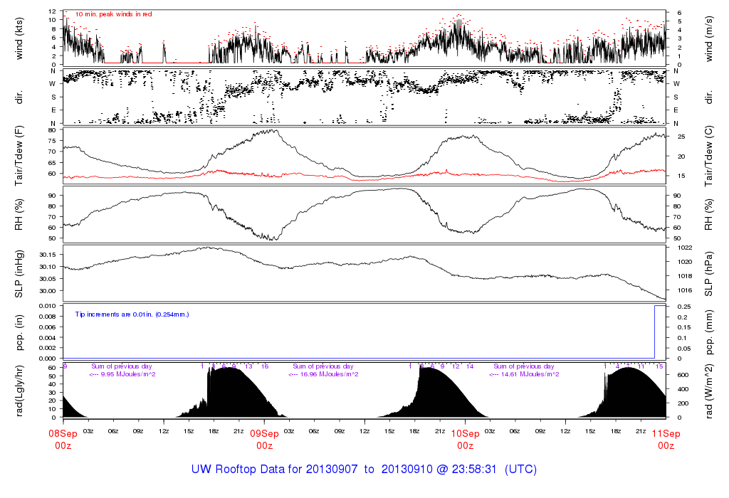The image size is (729, 498).
Task: Click the '9.95 MJoules/m^2' radiation sum
Action: 128,374
